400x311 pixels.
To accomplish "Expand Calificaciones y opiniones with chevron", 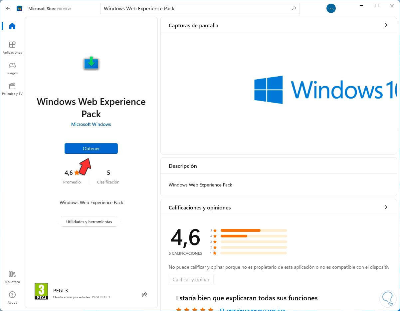I will [386, 207].
